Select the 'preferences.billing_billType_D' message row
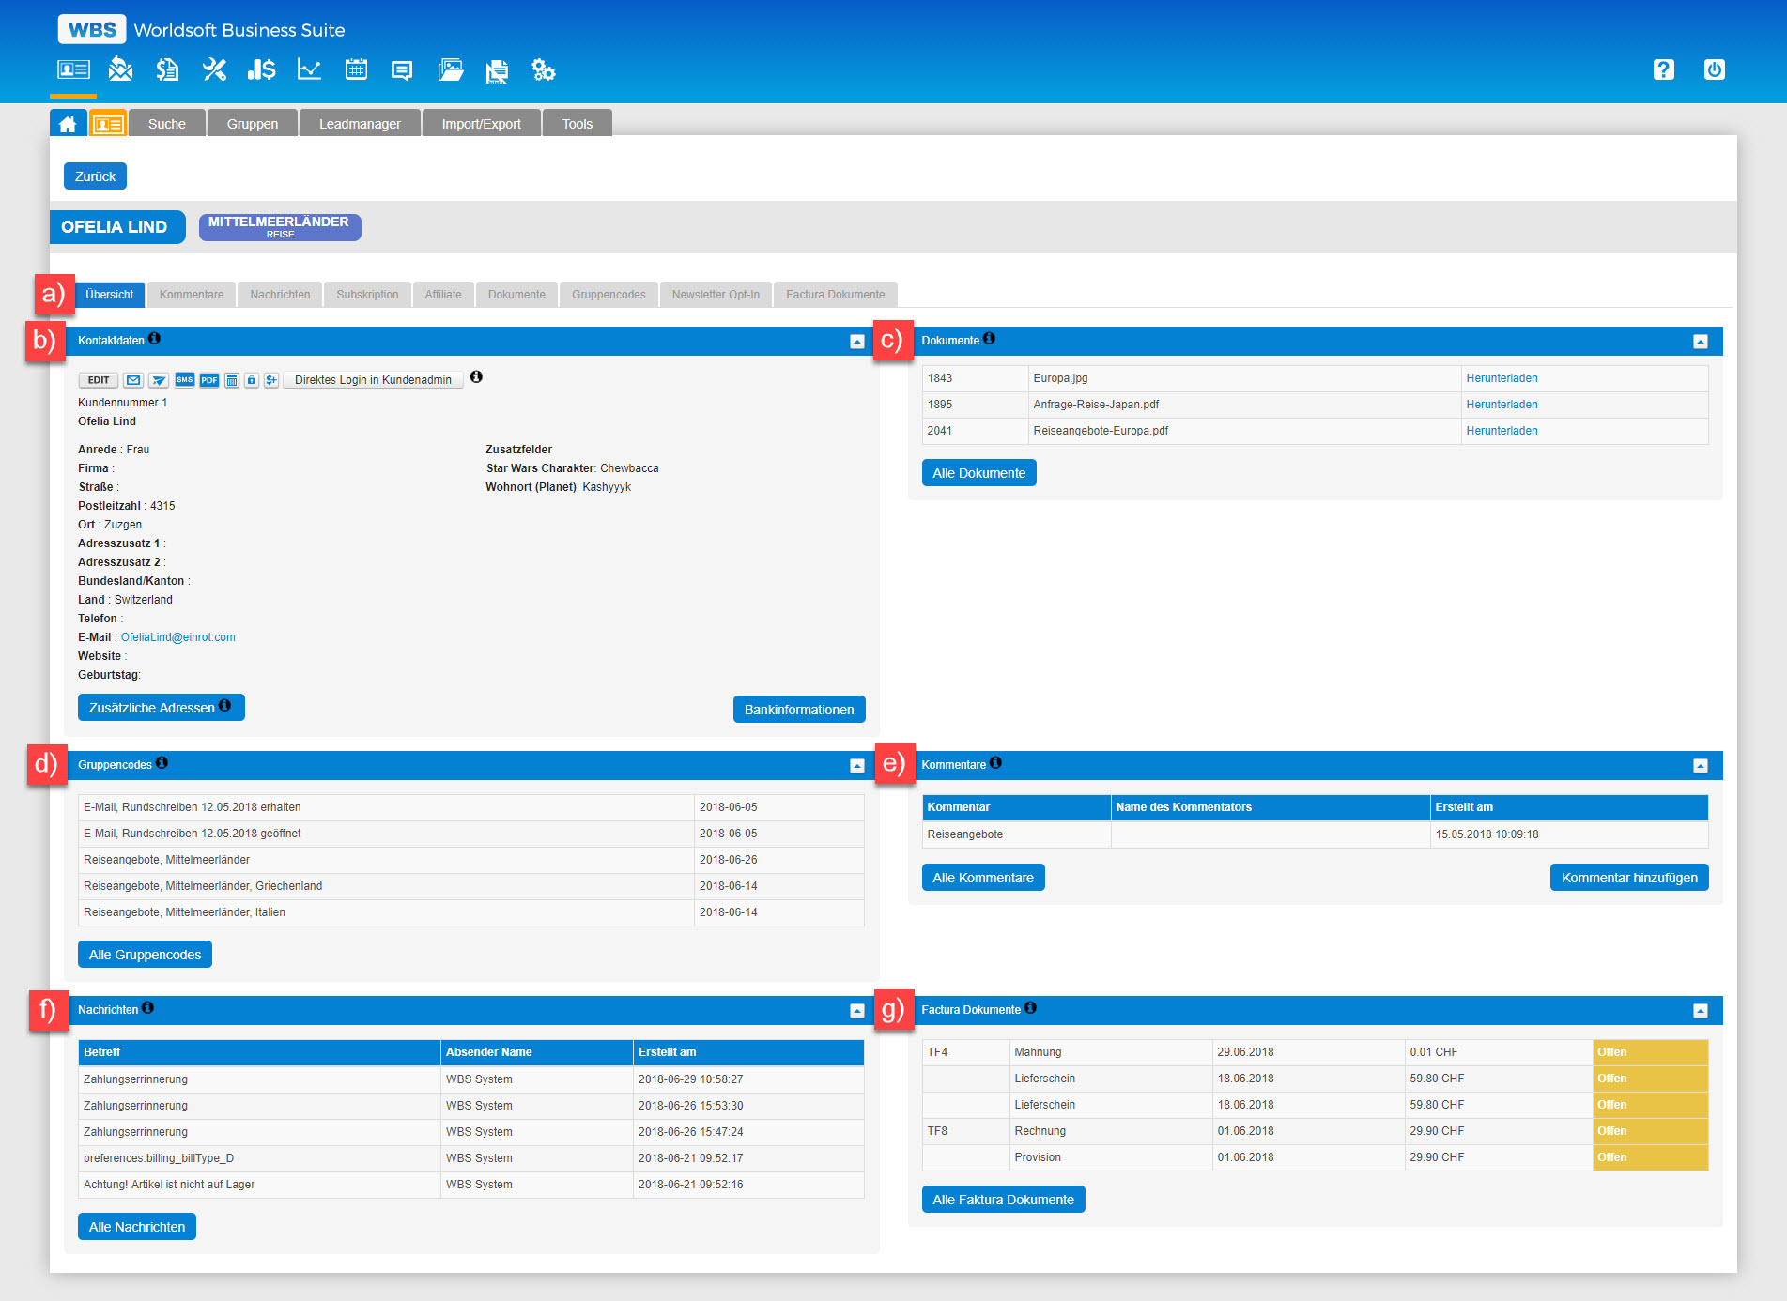 click(470, 1158)
